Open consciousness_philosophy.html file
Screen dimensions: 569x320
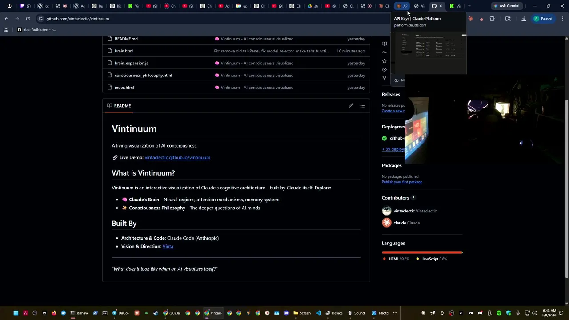click(143, 75)
